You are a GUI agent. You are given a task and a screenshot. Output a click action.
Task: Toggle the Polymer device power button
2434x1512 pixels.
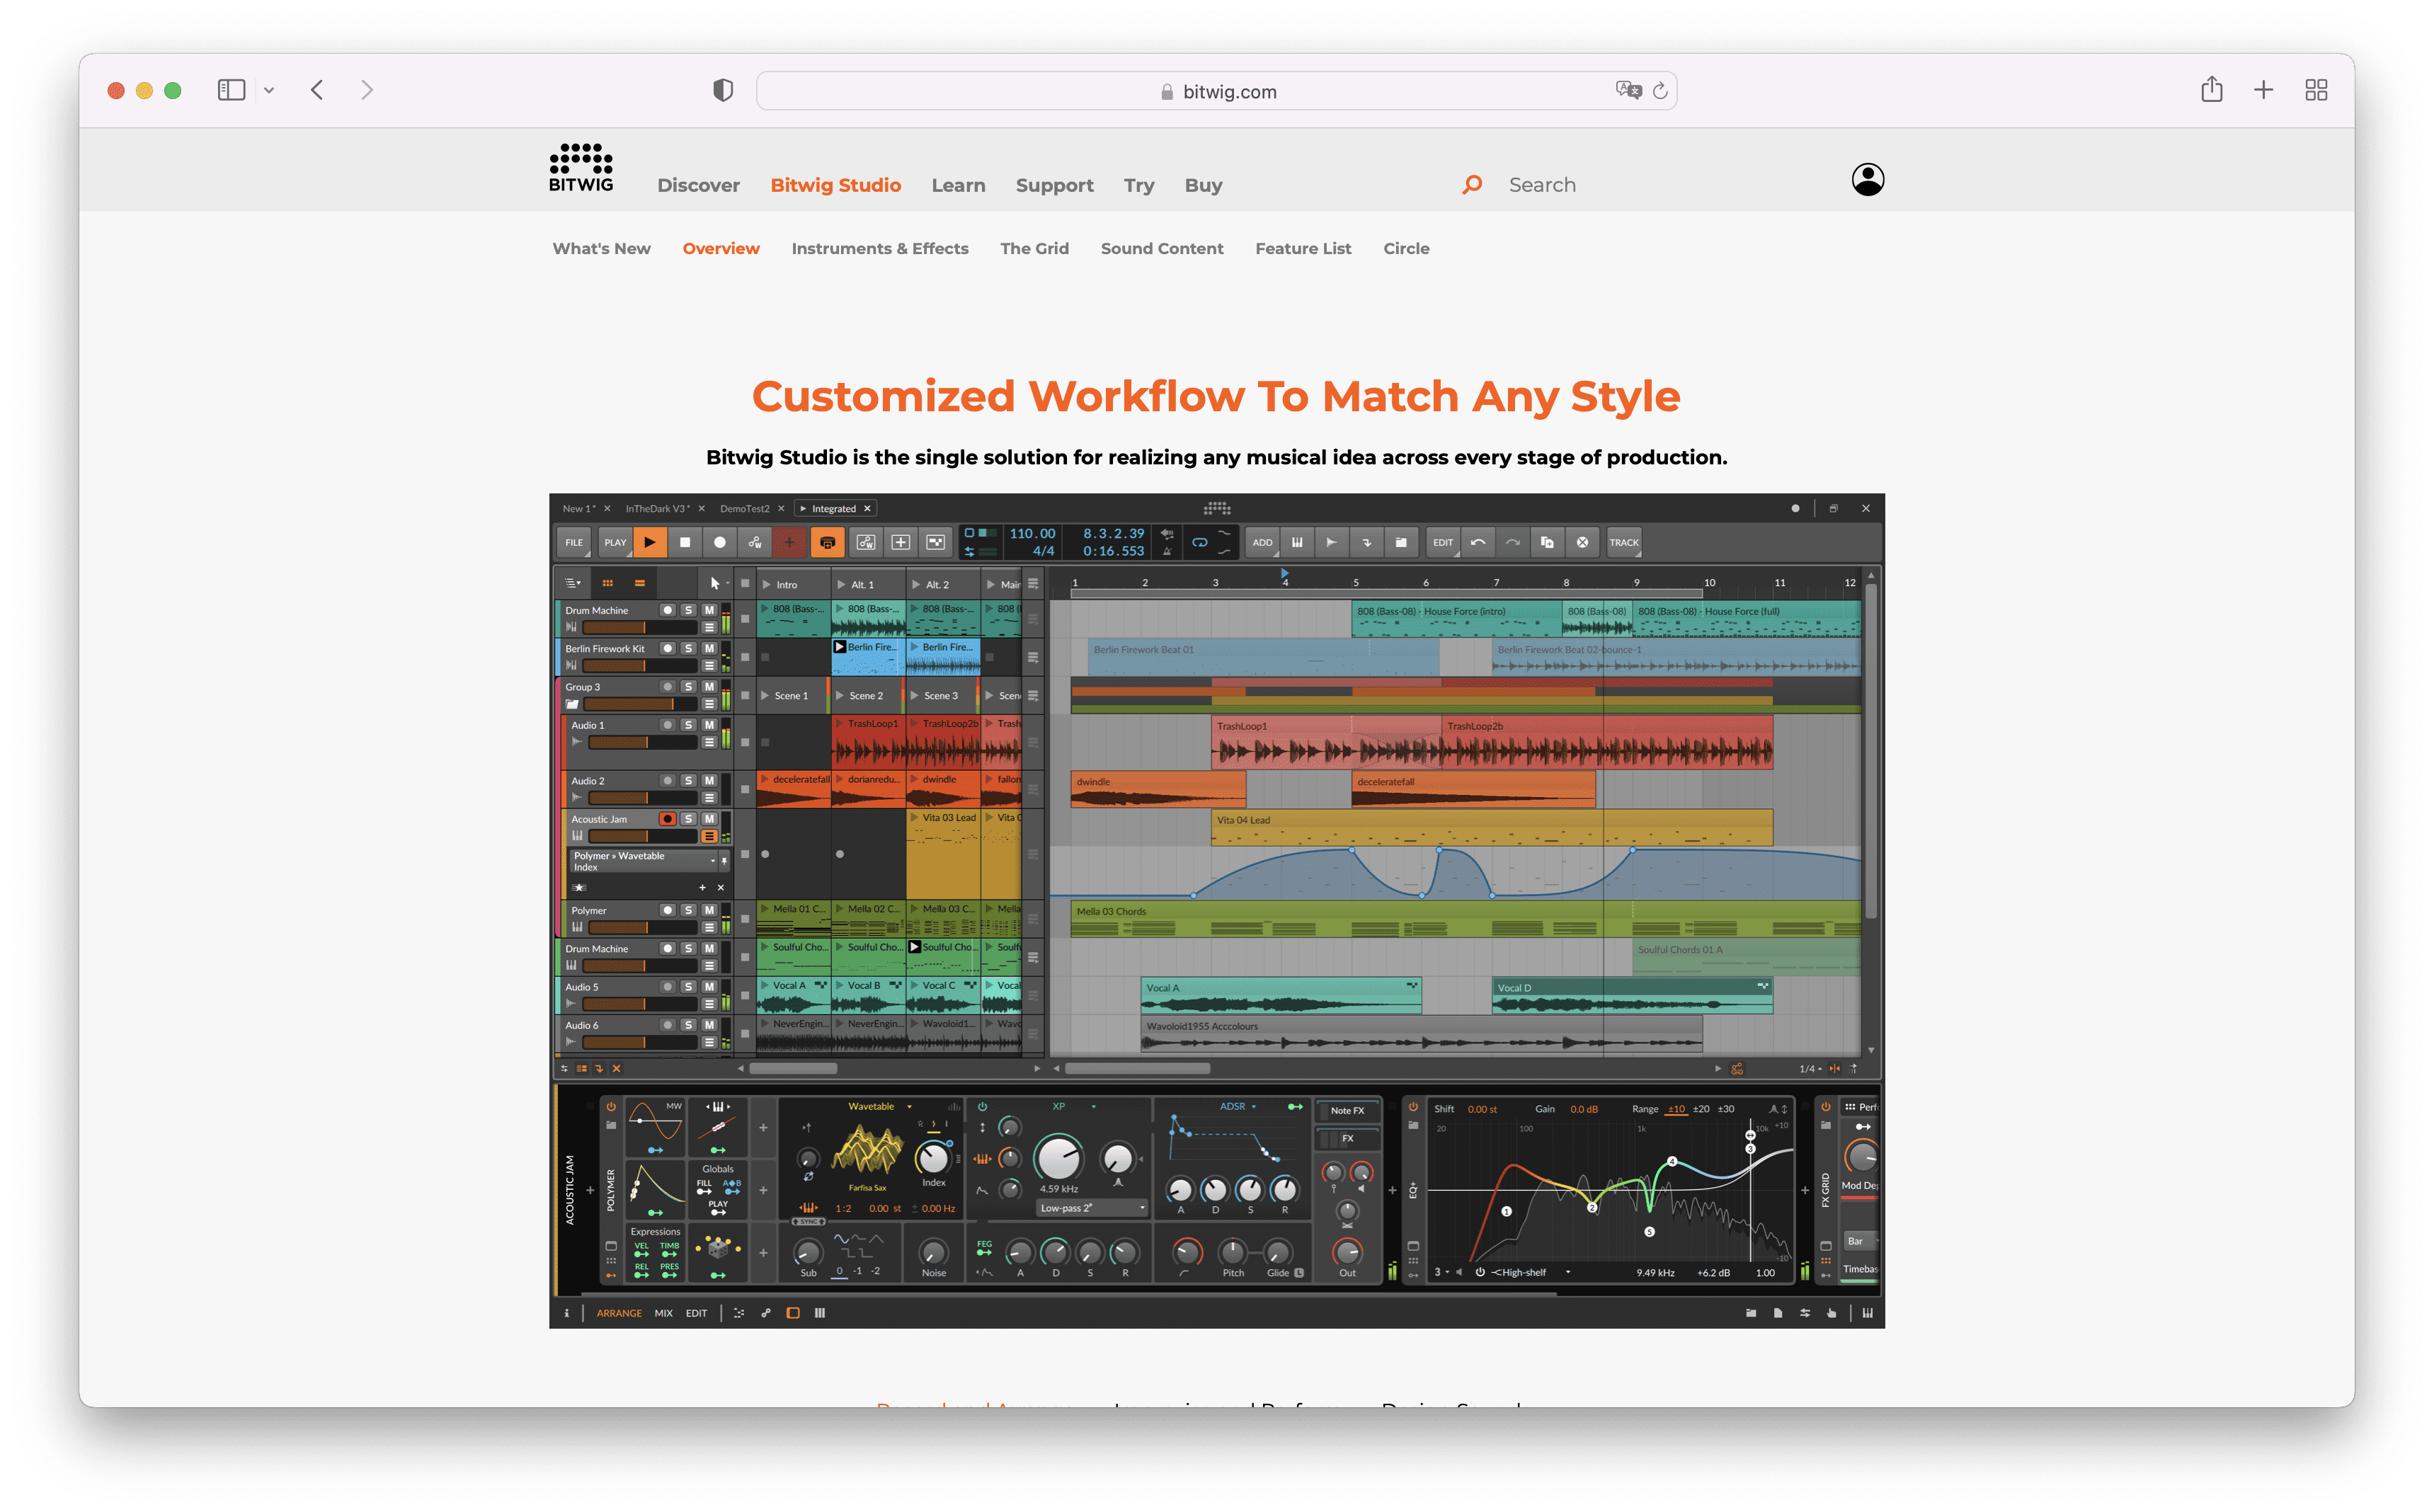coord(611,1107)
